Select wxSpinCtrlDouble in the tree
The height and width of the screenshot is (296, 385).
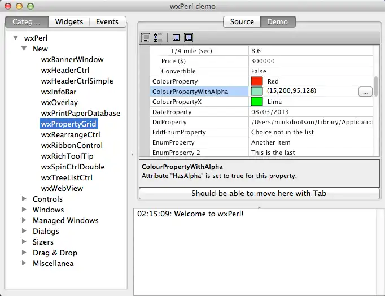click(73, 167)
